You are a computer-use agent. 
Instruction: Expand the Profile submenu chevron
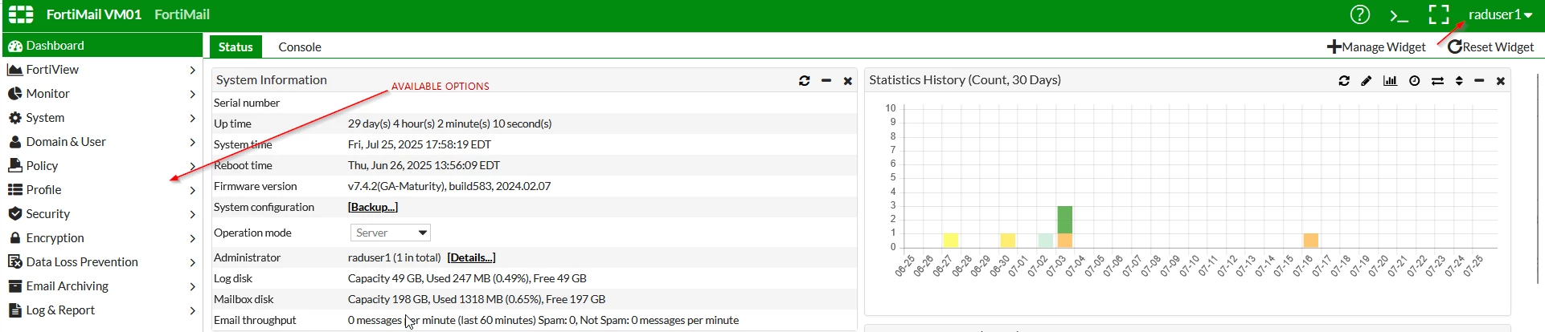point(192,191)
